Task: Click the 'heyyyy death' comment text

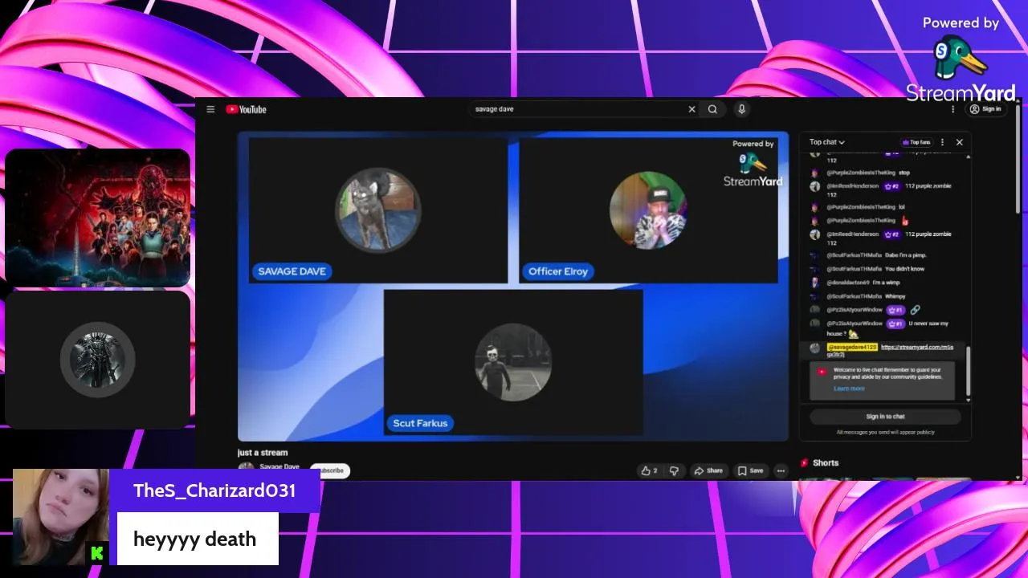Action: click(194, 539)
